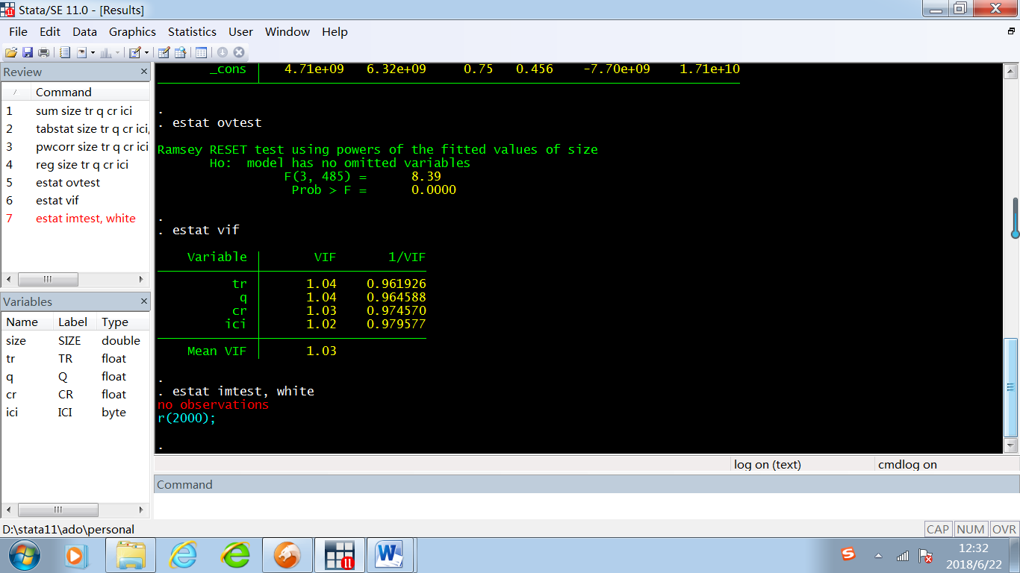1020x573 pixels.
Task: Launch Windows Media Player from the taskbar
Action: [x=75, y=555]
